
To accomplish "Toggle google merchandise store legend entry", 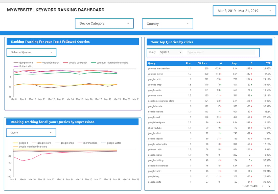I will tap(30, 147).
